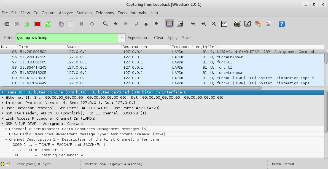The height and width of the screenshot is (169, 328).
Task: Expand Link Access Procedure LAPDm row
Action: pyautogui.click(x=2, y=118)
